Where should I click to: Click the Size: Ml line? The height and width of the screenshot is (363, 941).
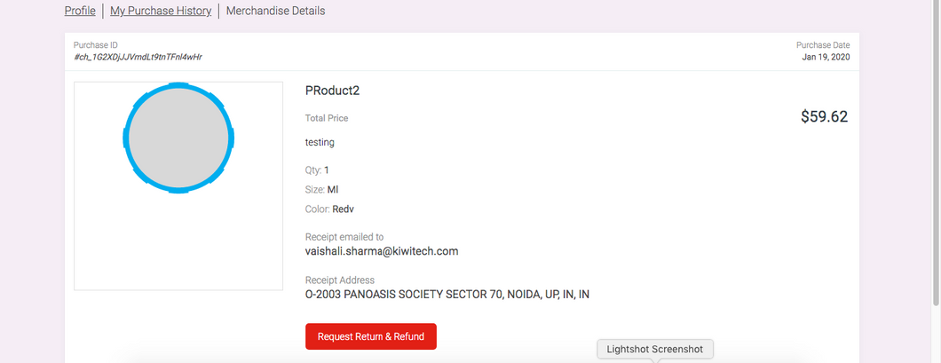pyautogui.click(x=321, y=189)
